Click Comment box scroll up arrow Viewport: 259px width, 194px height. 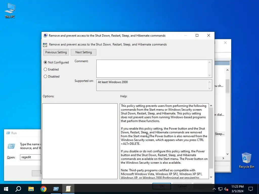coord(209,62)
